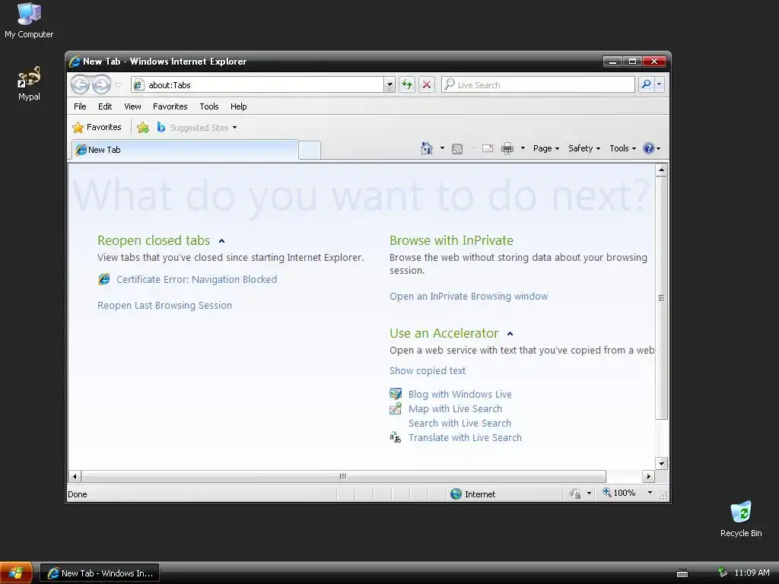
Task: Expand the address bar history dropdown
Action: (389, 85)
